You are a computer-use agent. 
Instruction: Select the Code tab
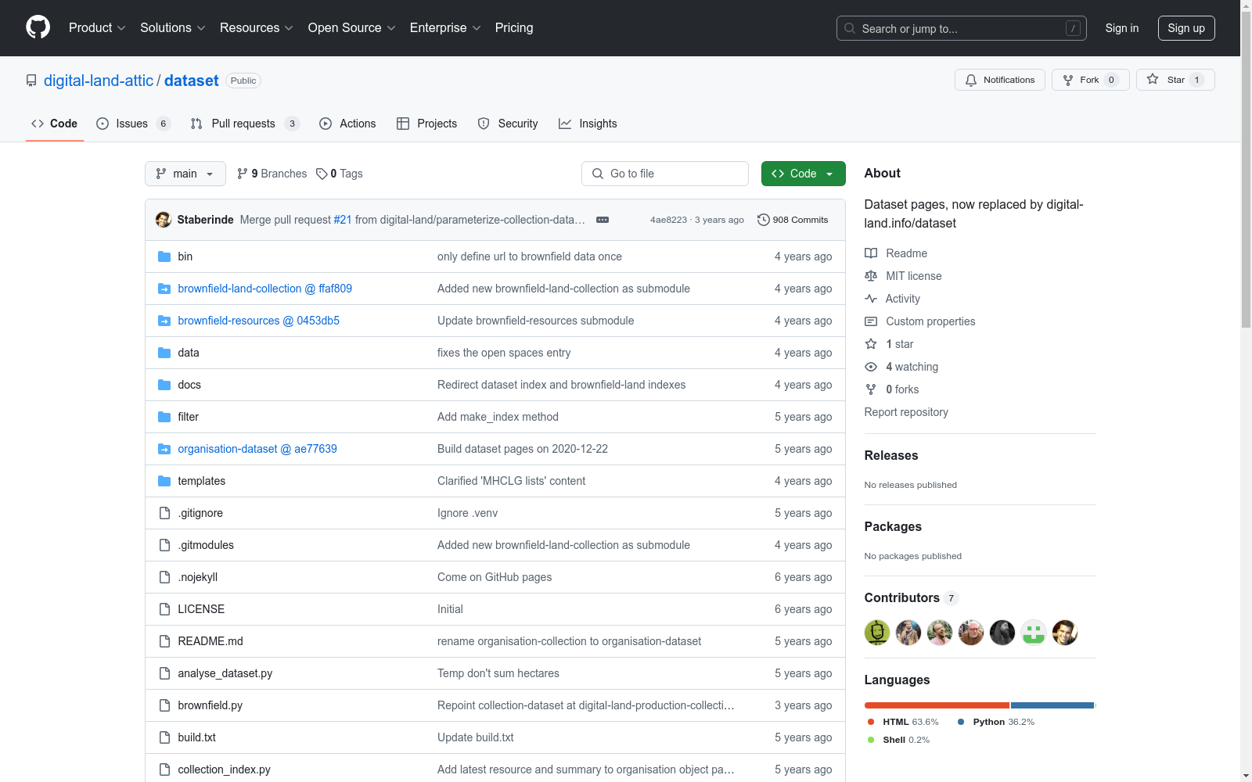point(55,124)
